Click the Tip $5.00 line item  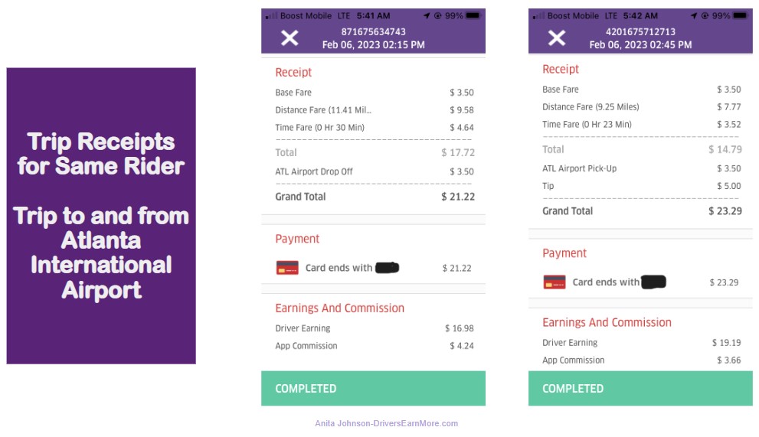coord(641,186)
